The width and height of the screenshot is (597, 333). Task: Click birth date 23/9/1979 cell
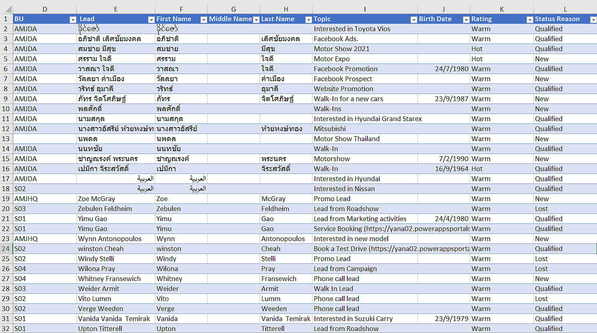[x=444, y=319]
